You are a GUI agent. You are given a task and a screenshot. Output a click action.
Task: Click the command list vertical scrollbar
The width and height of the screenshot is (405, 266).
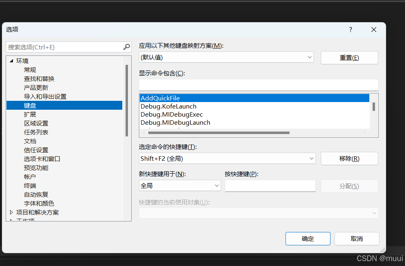pyautogui.click(x=374, y=106)
